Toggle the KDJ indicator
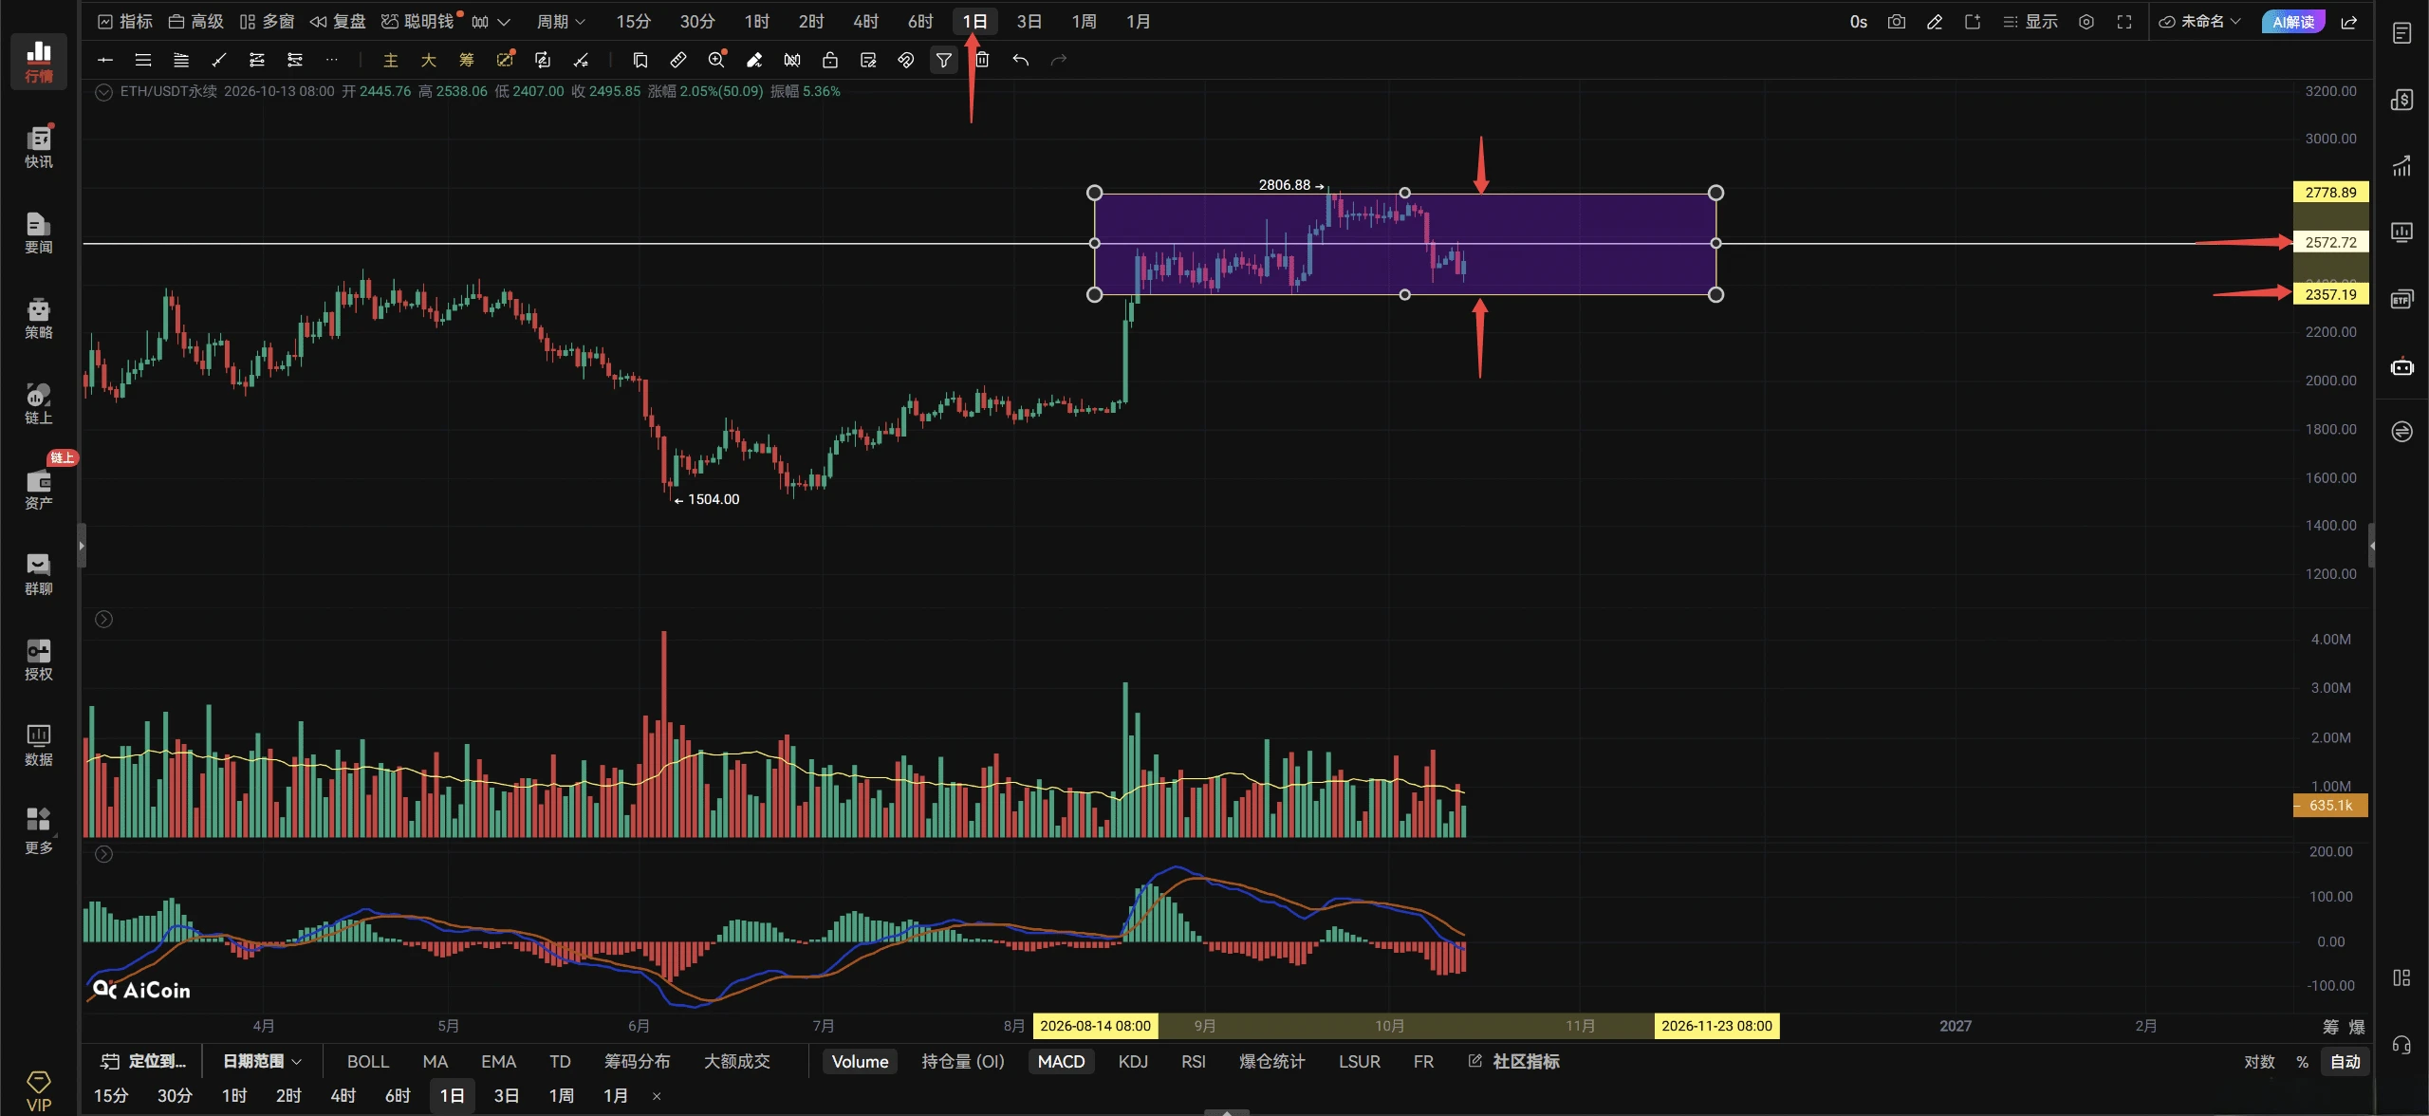The height and width of the screenshot is (1116, 2429). click(1133, 1061)
